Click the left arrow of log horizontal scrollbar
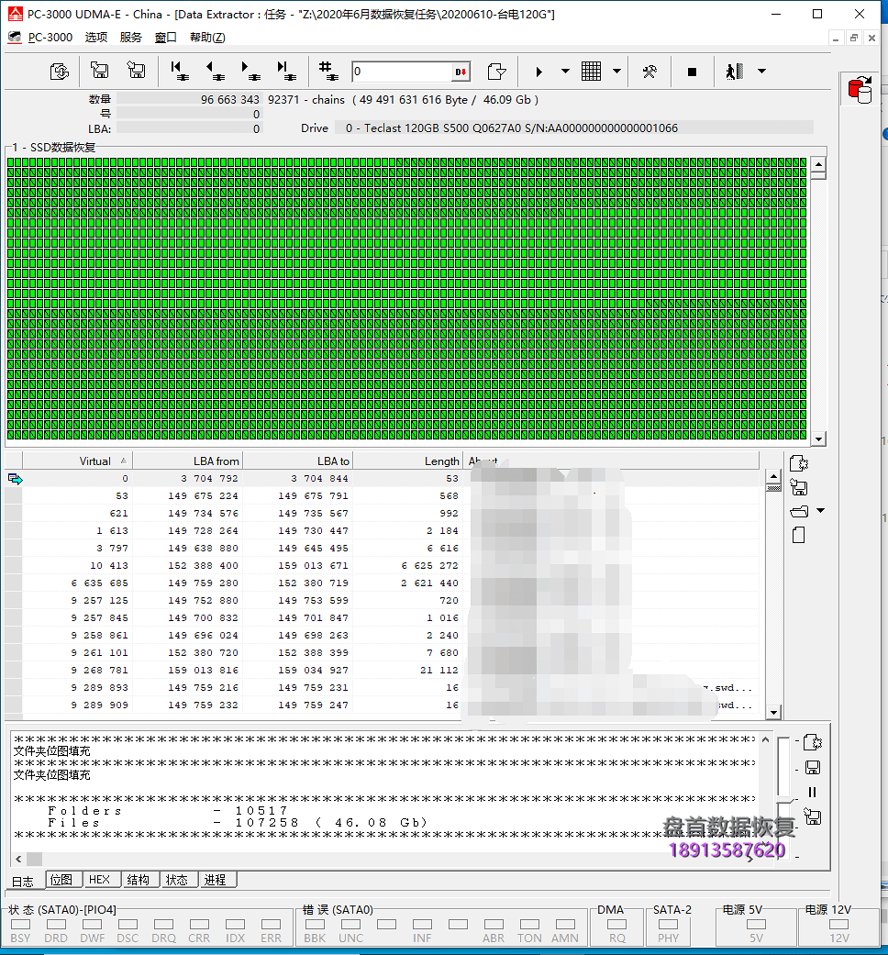The image size is (888, 955). tap(19, 859)
